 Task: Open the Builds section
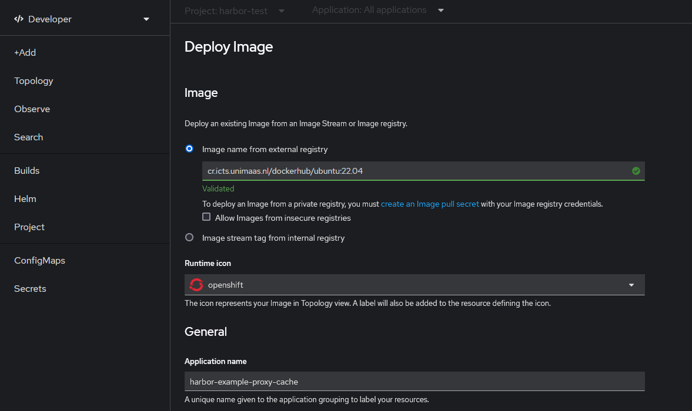click(27, 170)
